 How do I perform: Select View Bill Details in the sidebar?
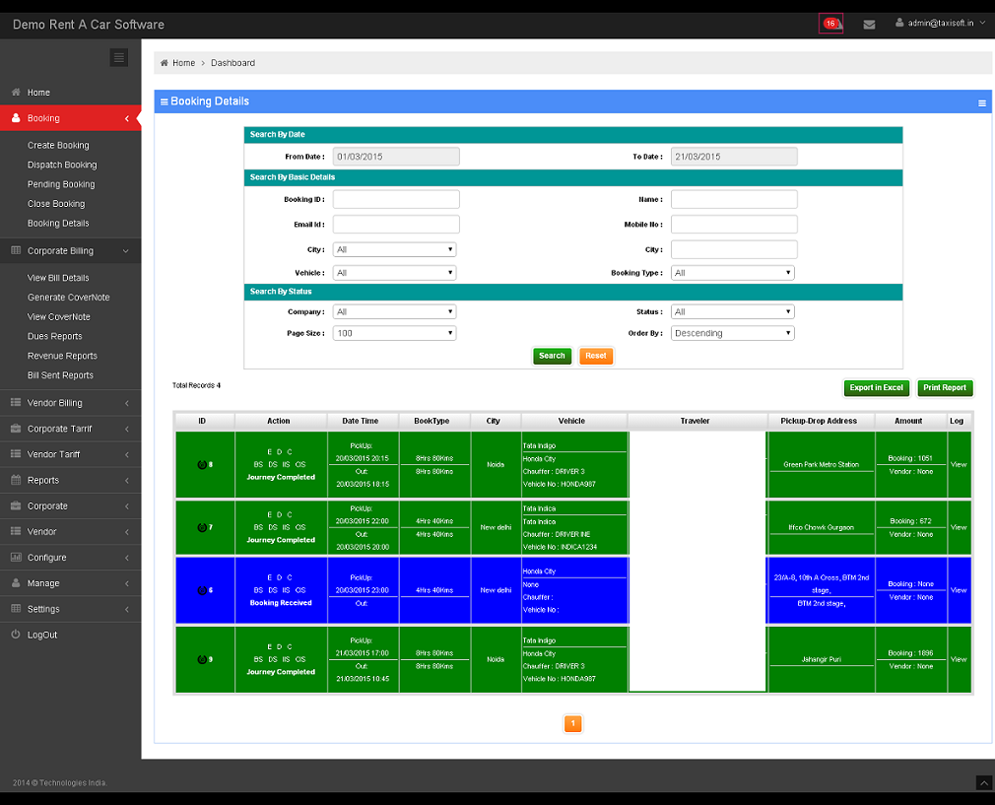point(58,278)
